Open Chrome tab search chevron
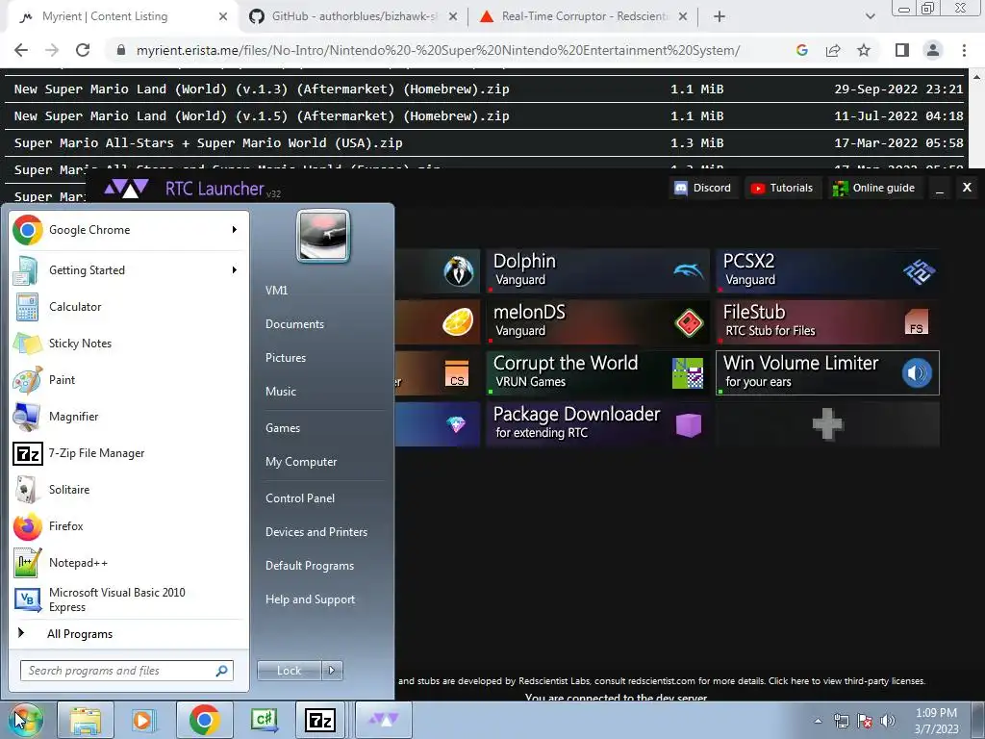The height and width of the screenshot is (739, 985). tap(870, 17)
